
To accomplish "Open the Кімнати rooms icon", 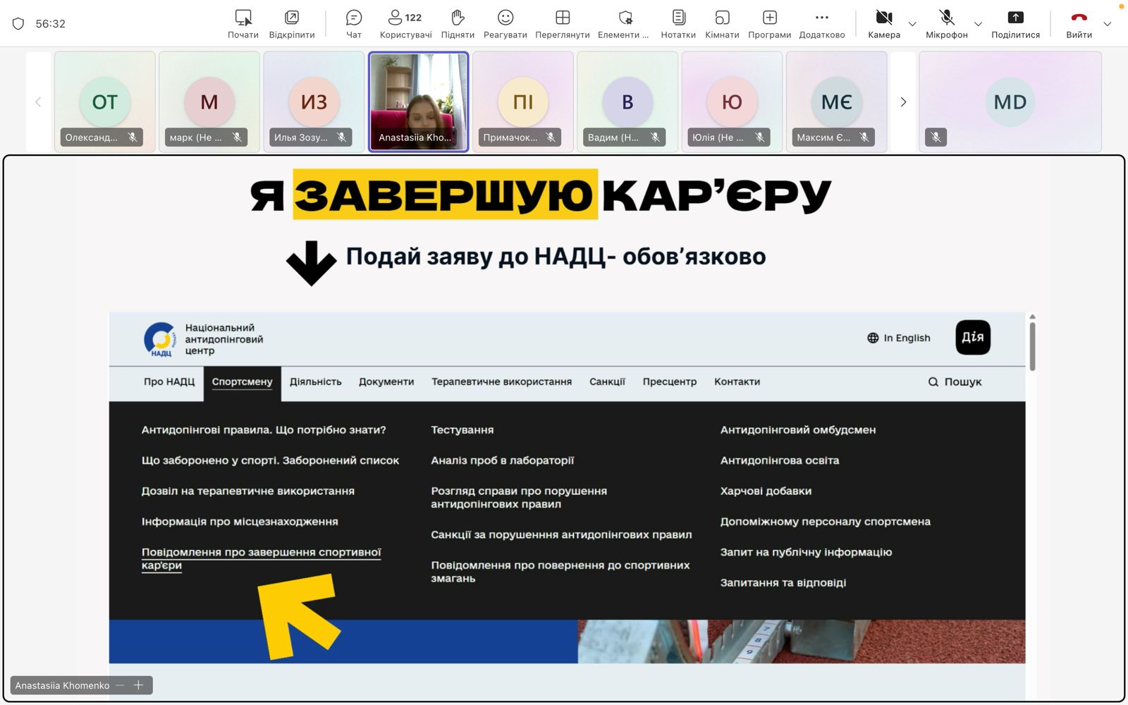I will point(722,18).
